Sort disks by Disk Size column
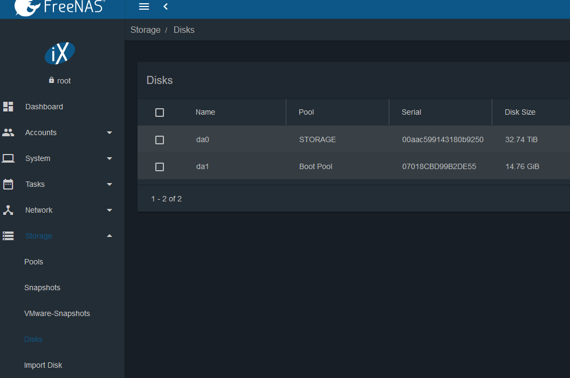Viewport: 570px width, 378px height. pyautogui.click(x=520, y=112)
